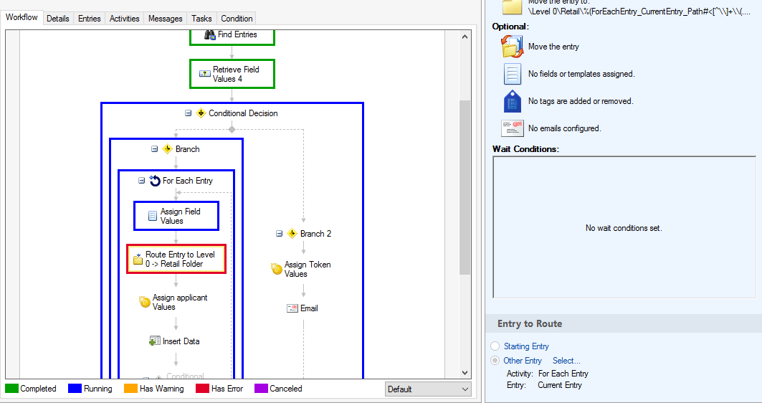Click the Assign applicant Values token icon
762x403 pixels.
tap(145, 303)
